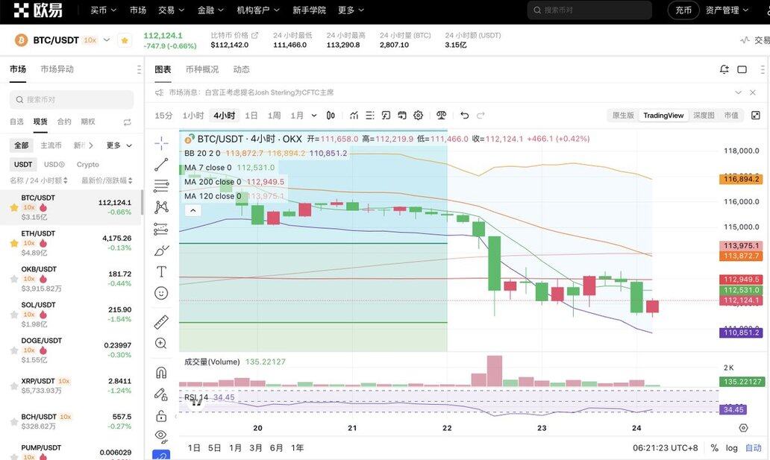Click the purple 110,851.2 price label
Image resolution: width=770 pixels, height=460 pixels.
pos(741,333)
